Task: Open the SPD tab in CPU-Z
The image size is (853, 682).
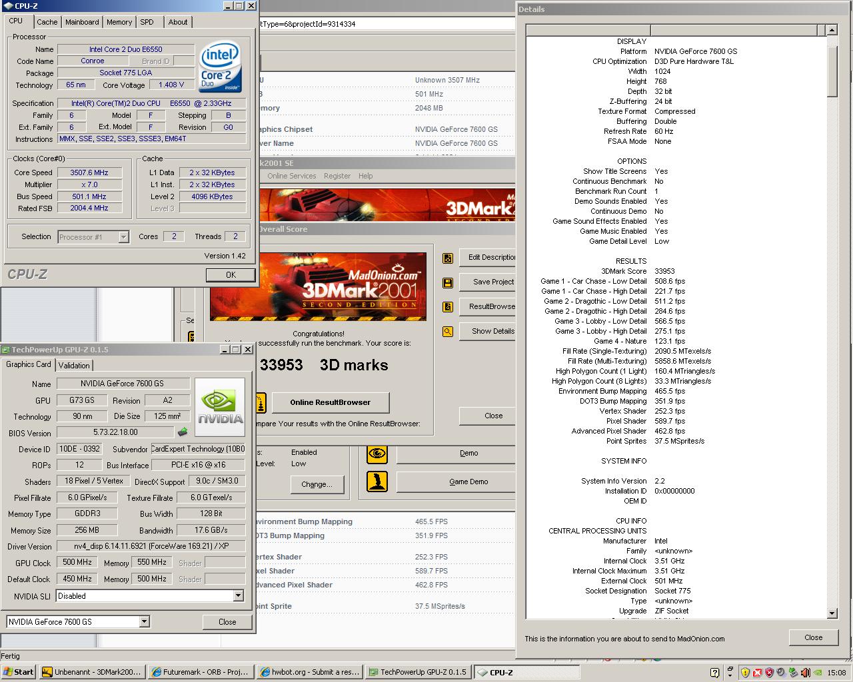Action: click(147, 22)
